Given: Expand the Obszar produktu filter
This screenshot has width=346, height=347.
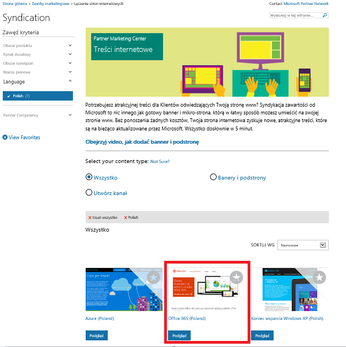Looking at the screenshot, I should point(38,46).
